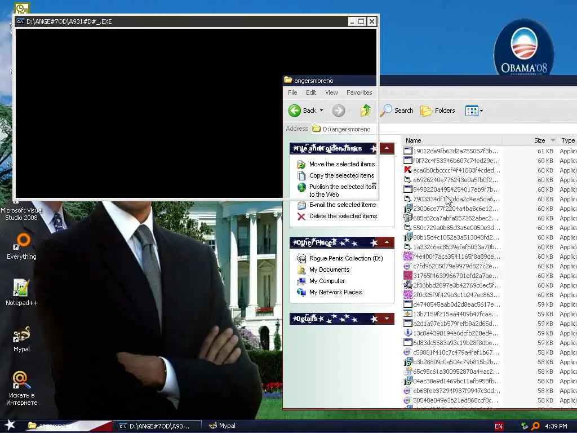The image size is (577, 433).
Task: Click the icon of file 31765f4639966701efd2a7ae...
Action: tap(408, 275)
